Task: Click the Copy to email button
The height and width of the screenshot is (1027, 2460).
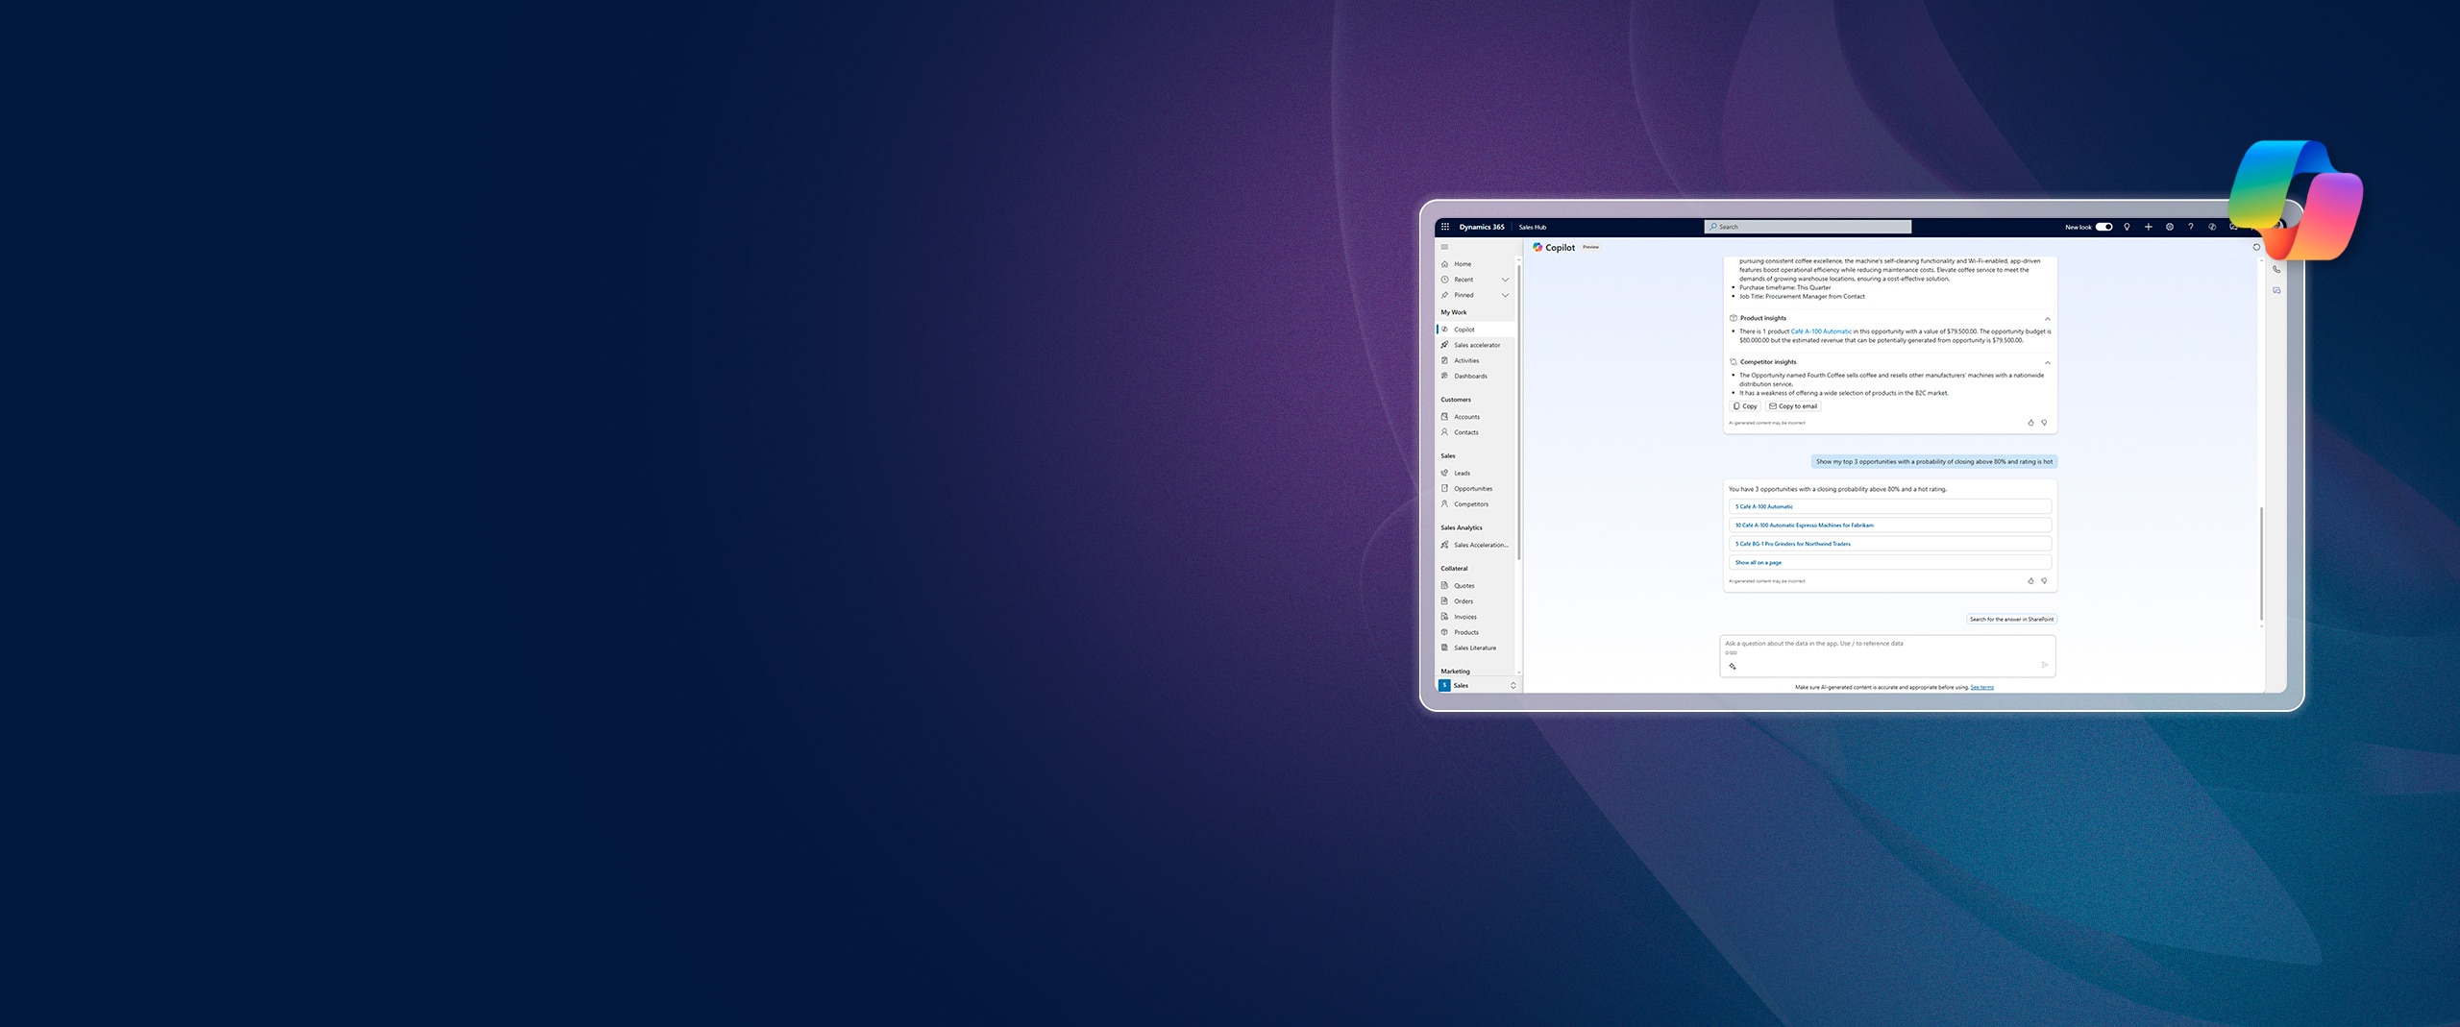Action: click(x=1792, y=405)
